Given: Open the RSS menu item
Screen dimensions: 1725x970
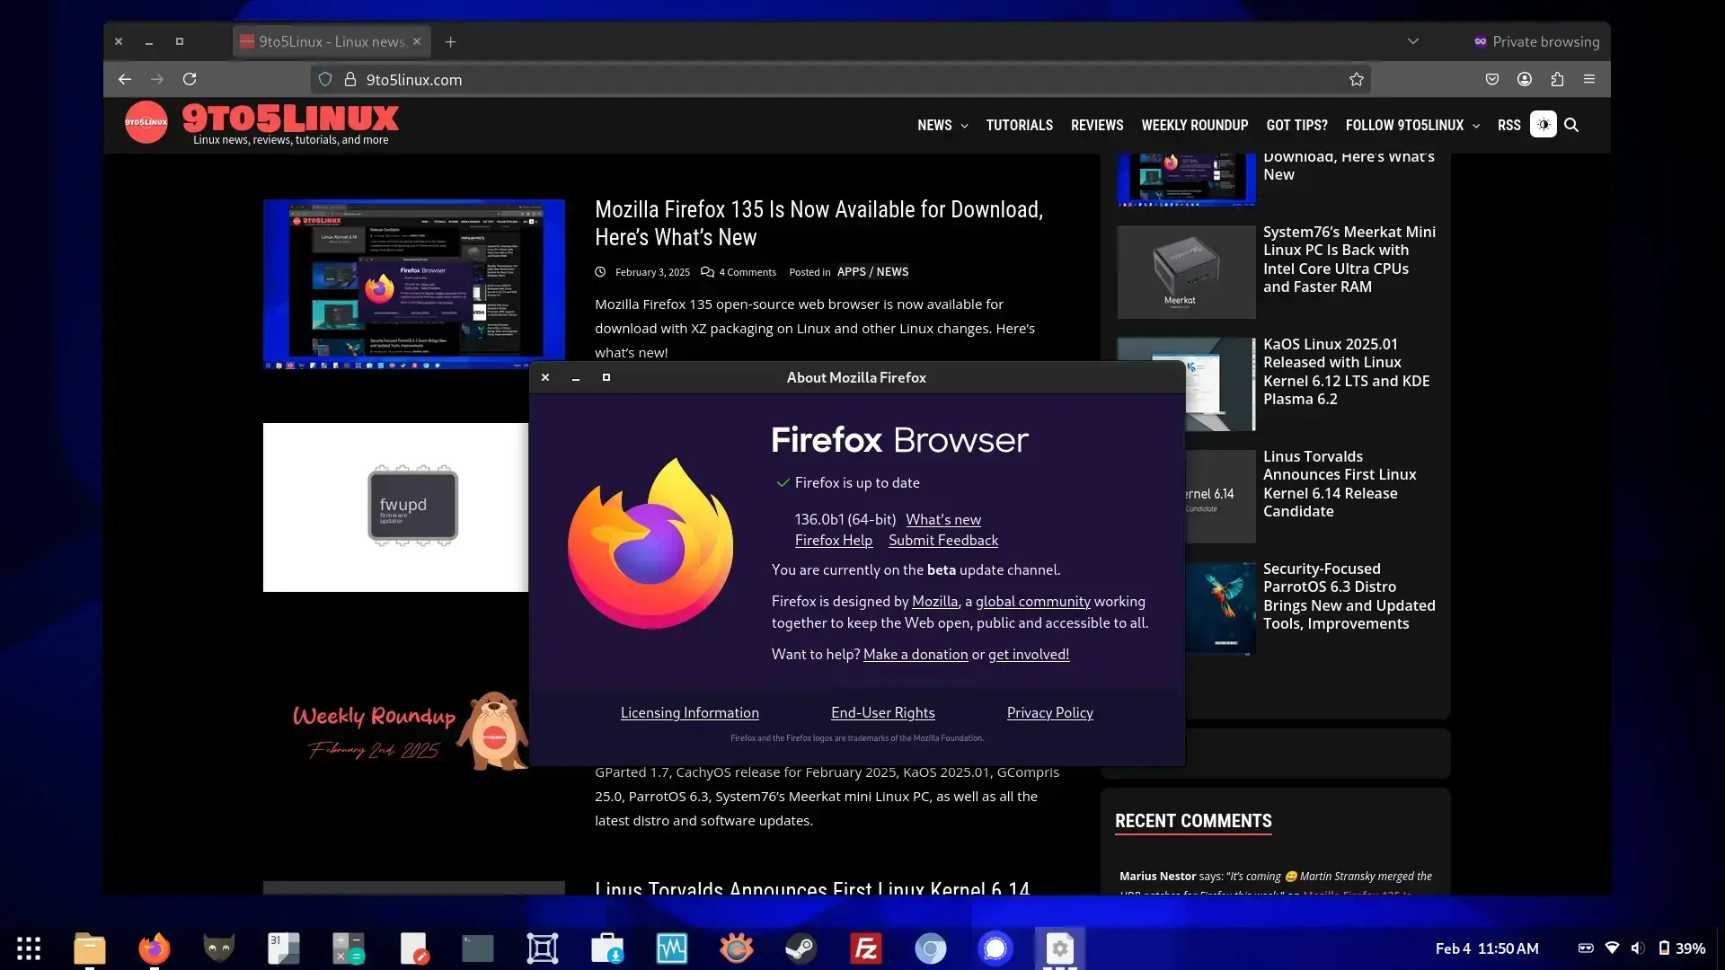Looking at the screenshot, I should pos(1509,125).
